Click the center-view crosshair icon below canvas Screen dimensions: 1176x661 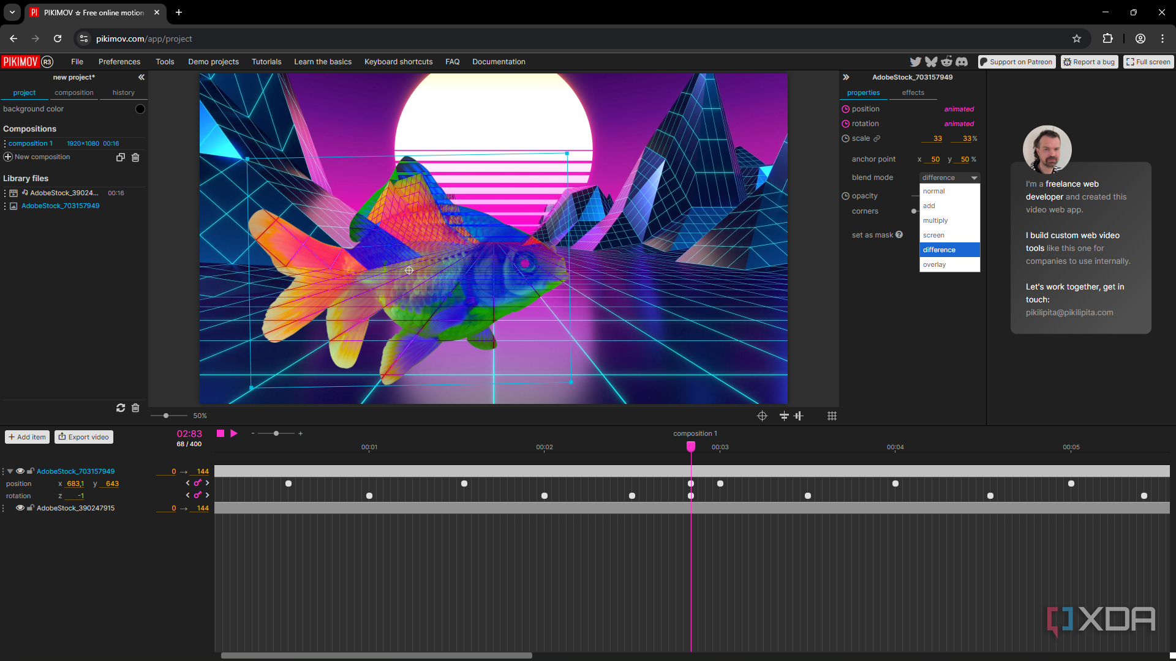click(762, 416)
